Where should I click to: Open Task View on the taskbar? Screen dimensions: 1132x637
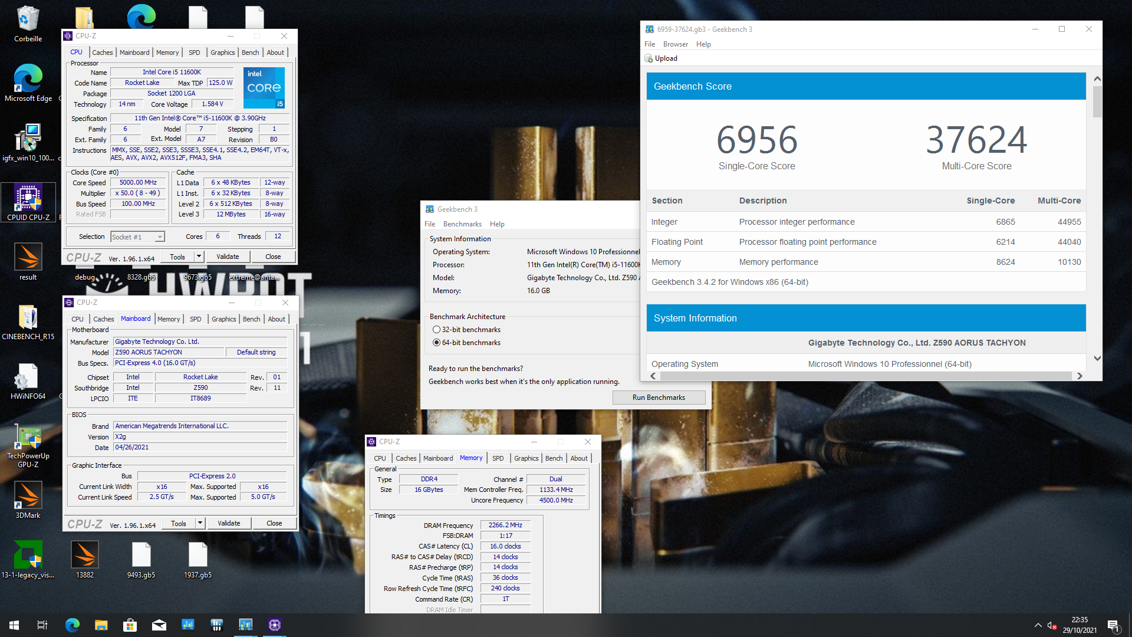(x=42, y=625)
